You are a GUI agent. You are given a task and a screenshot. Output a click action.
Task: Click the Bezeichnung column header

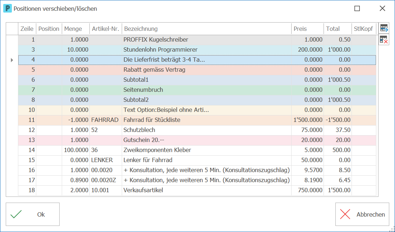[x=206, y=29]
